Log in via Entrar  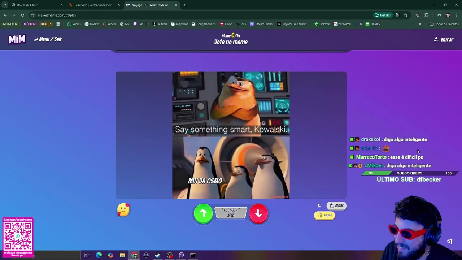tap(444, 39)
